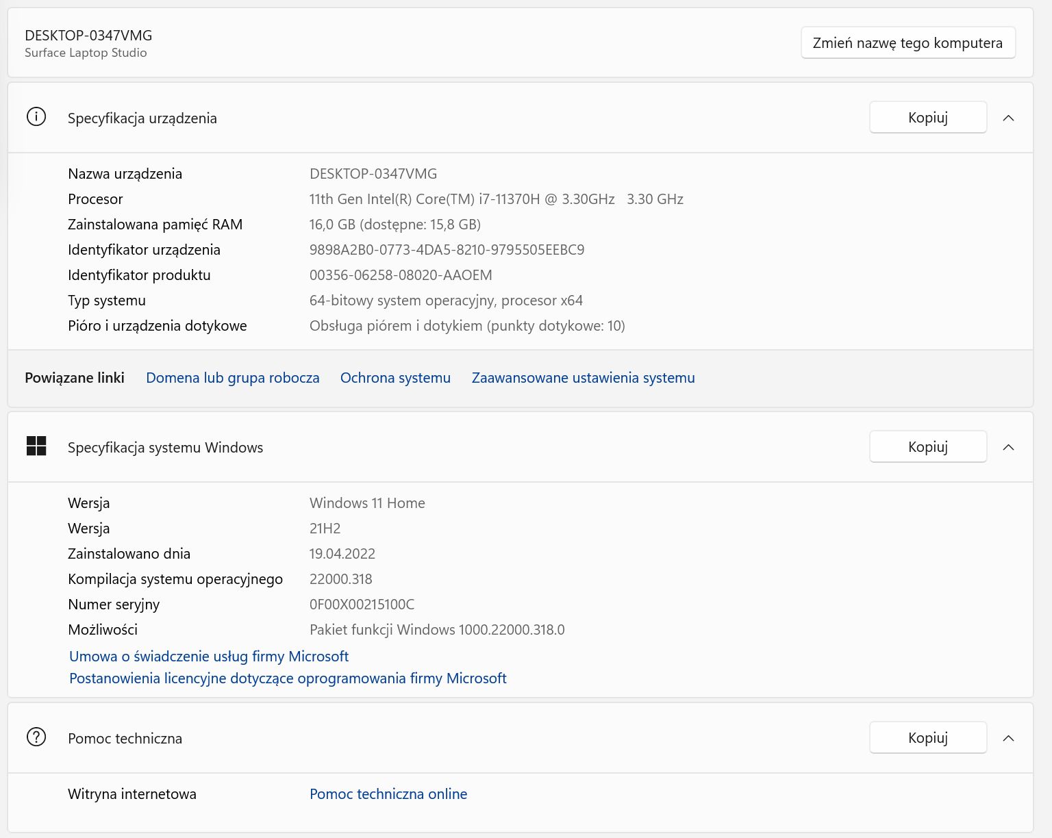Open the Ochrona systemu link

click(x=395, y=378)
